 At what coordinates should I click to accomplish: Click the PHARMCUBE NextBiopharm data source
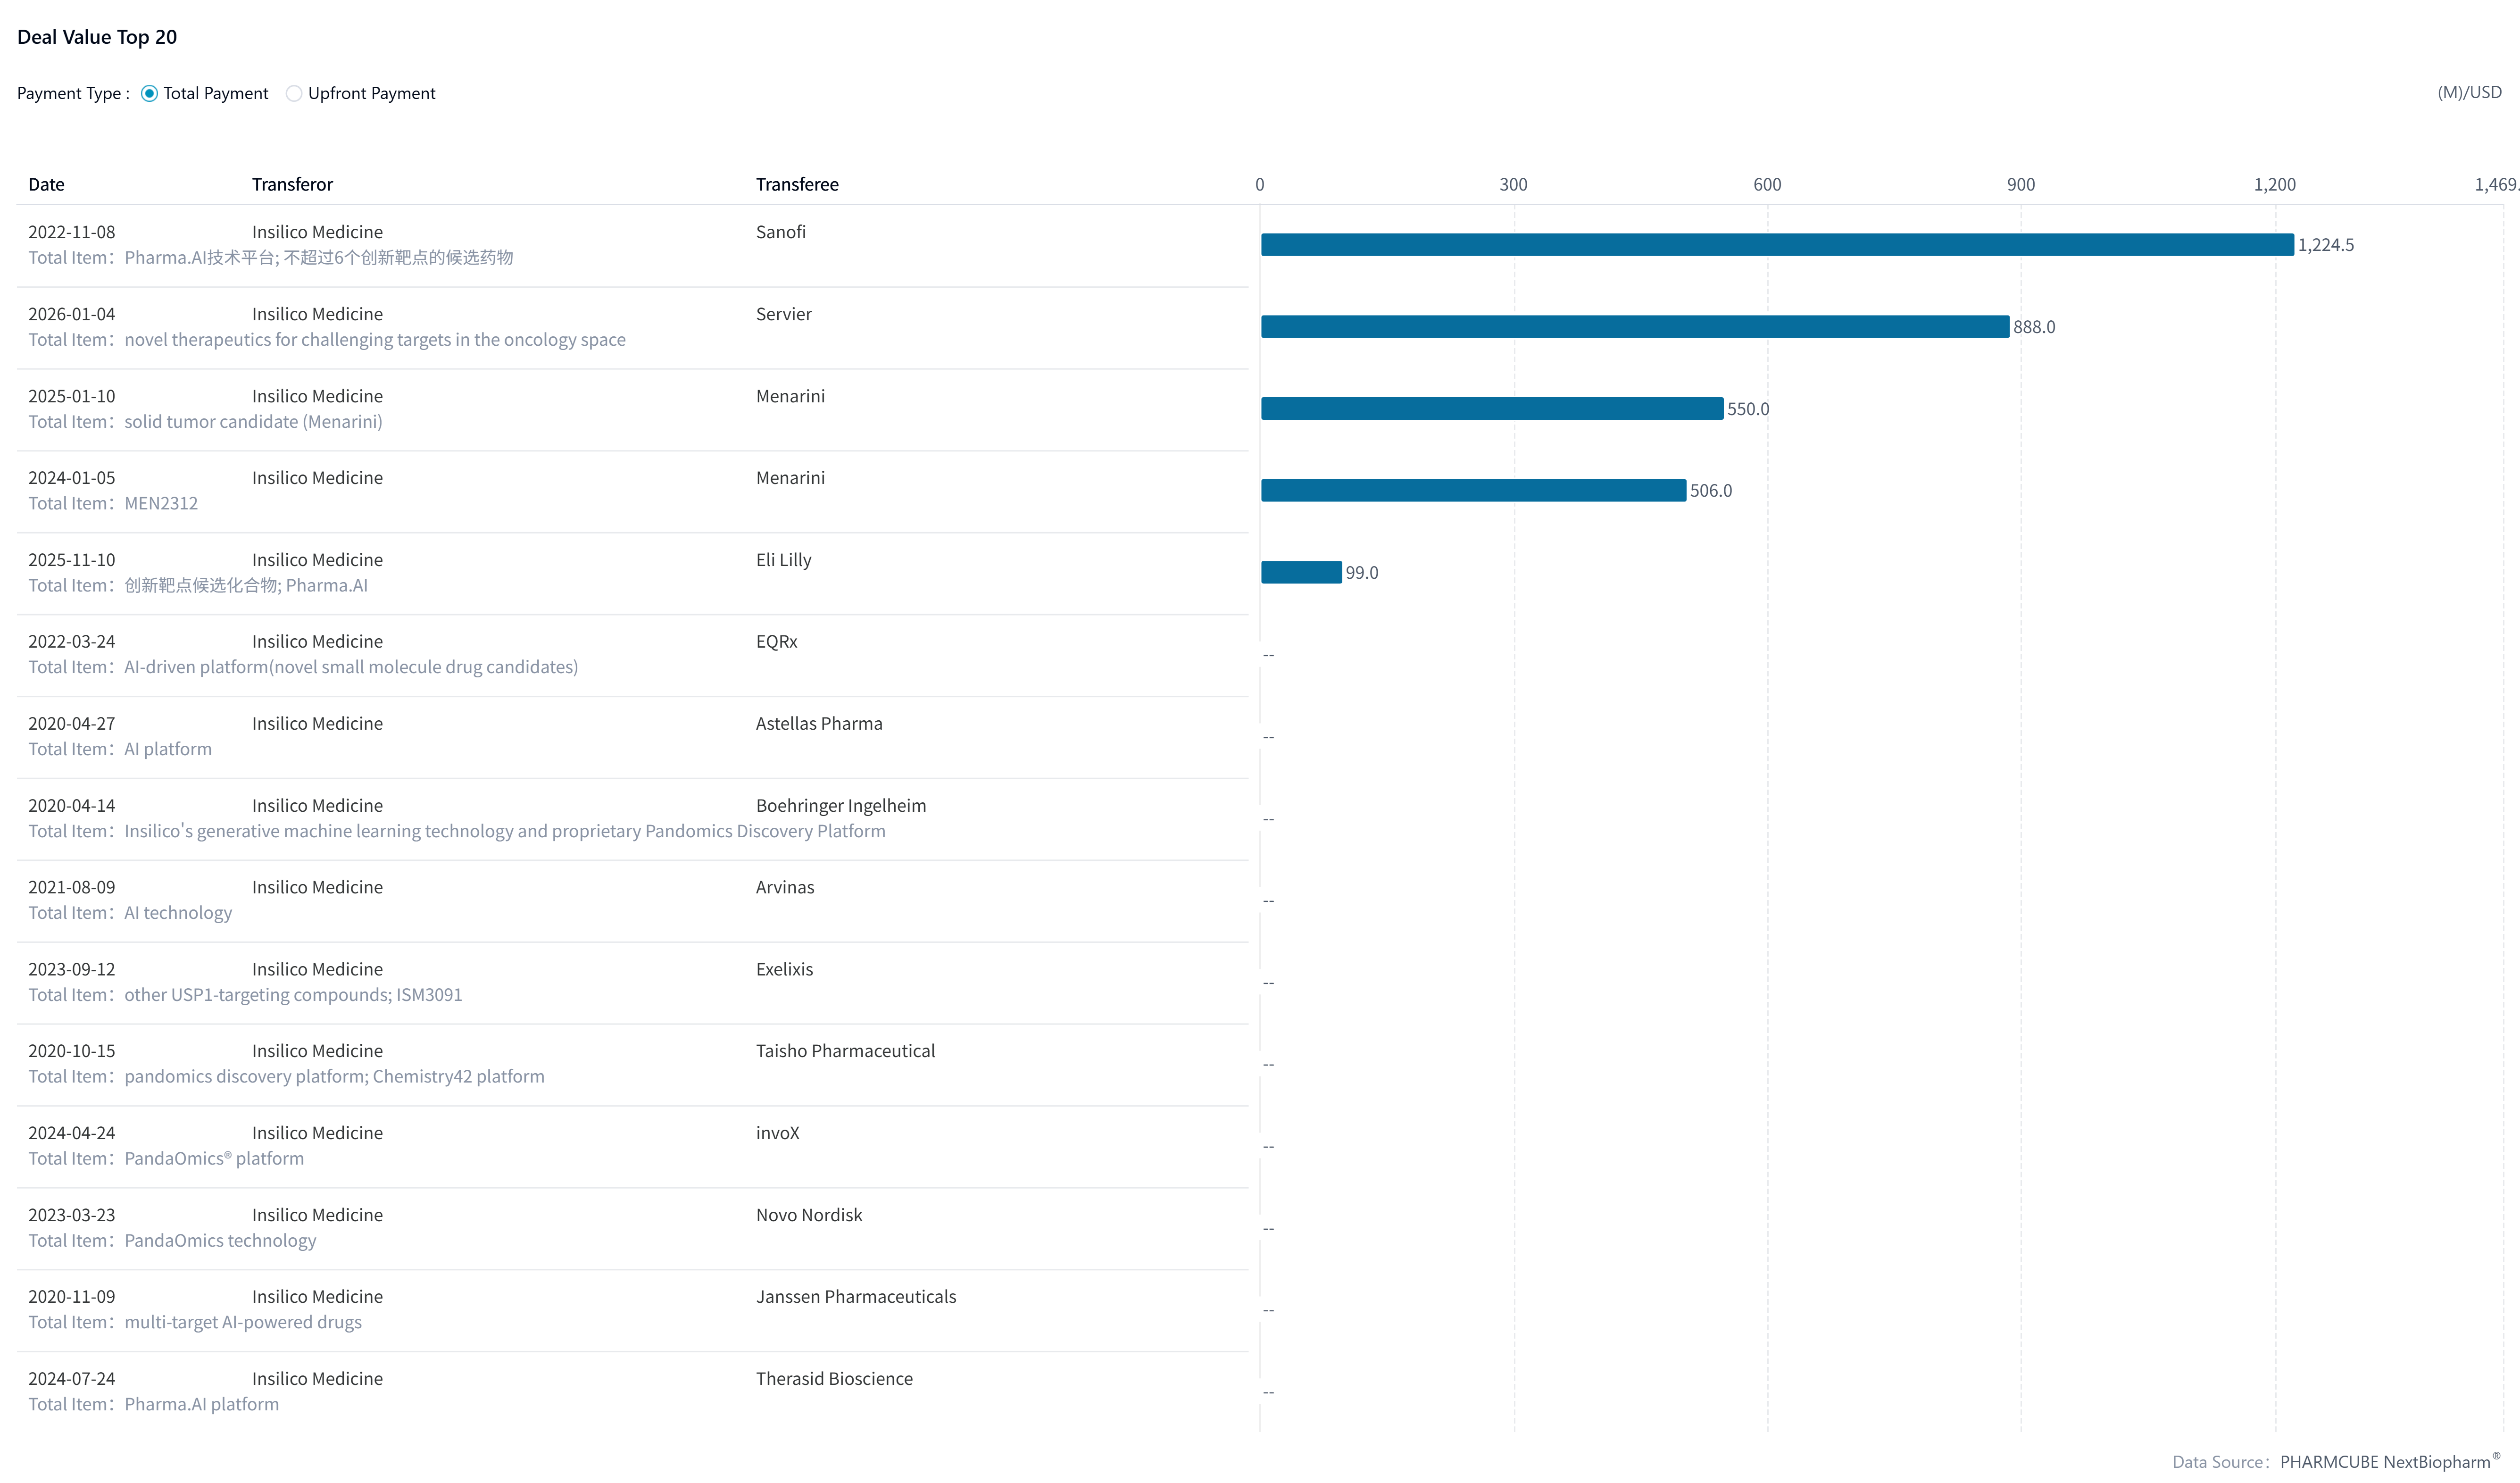click(2384, 1462)
